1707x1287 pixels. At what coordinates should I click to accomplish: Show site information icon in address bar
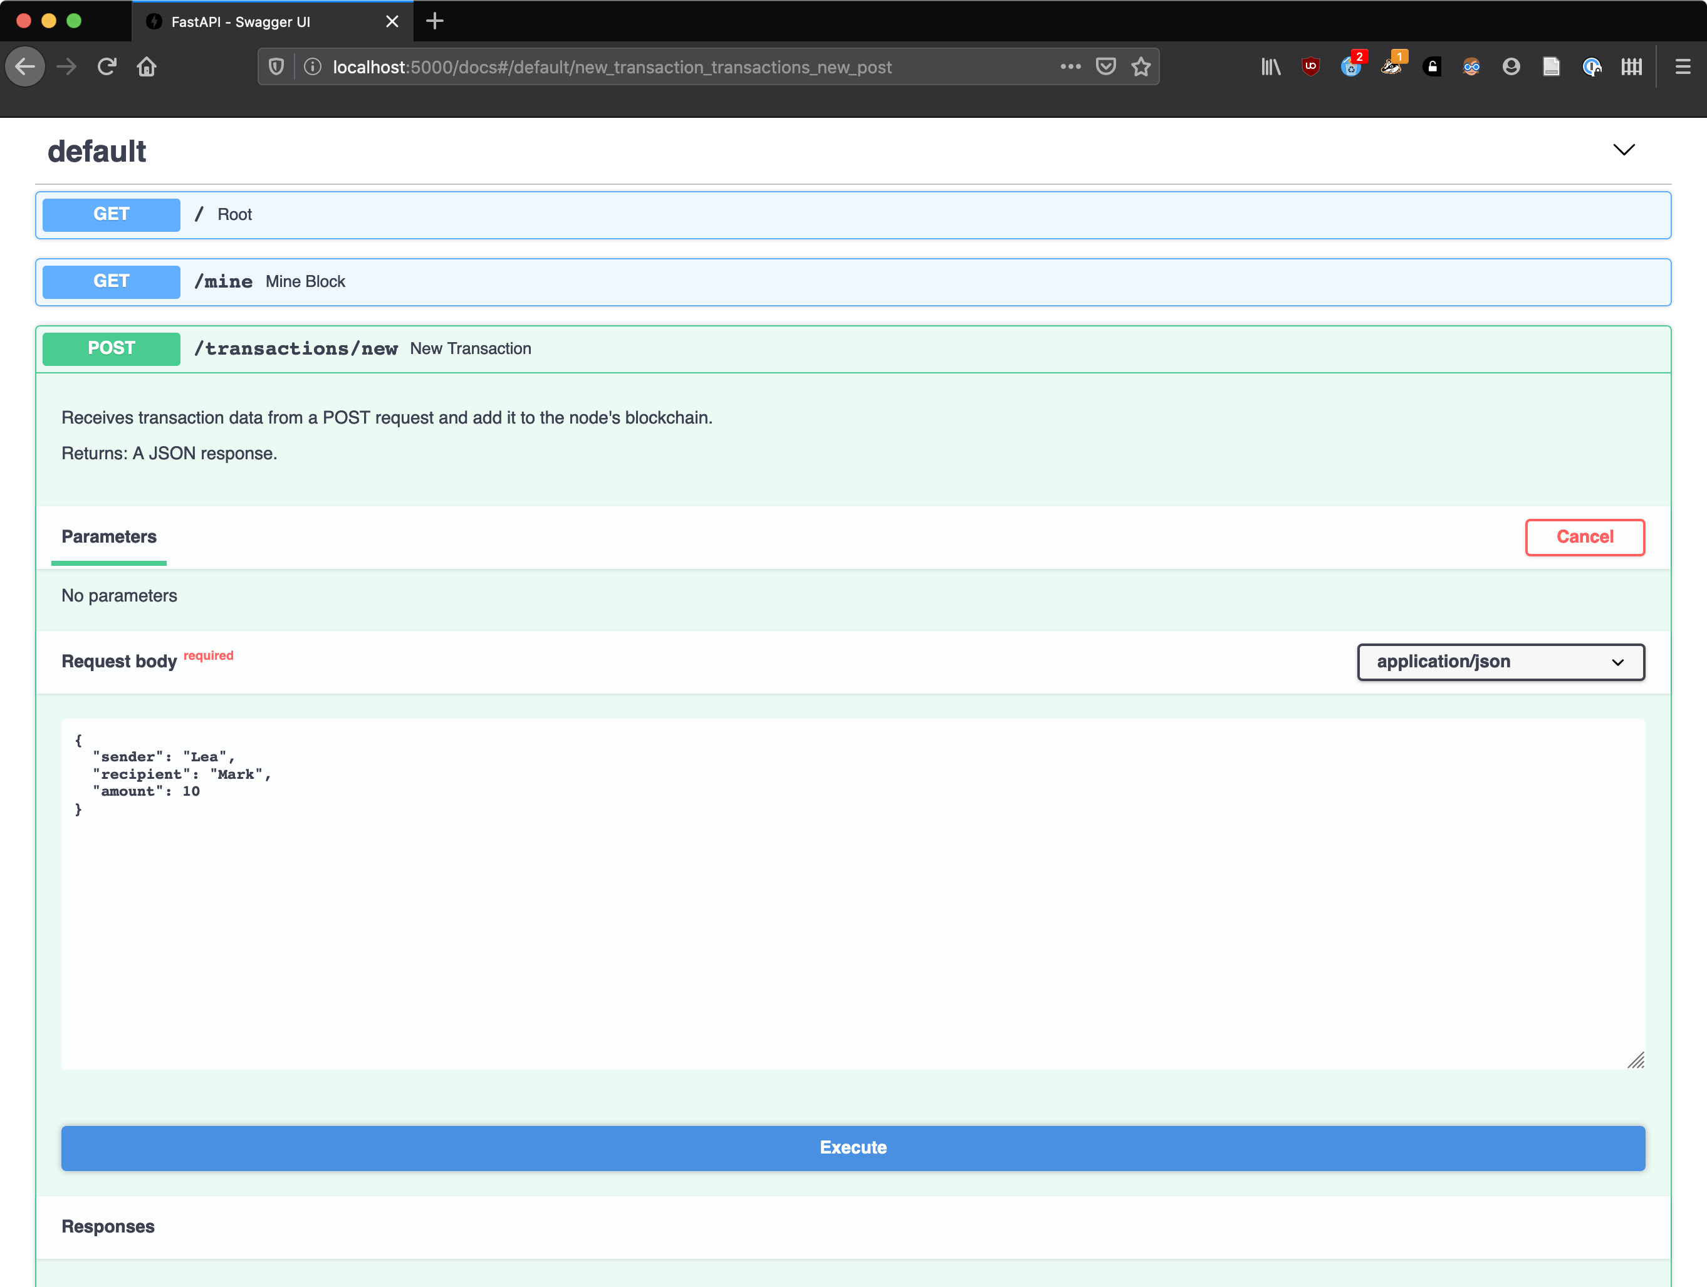click(x=313, y=67)
